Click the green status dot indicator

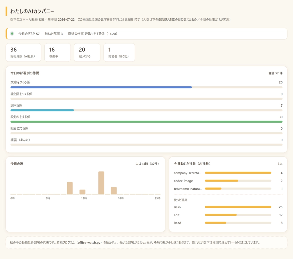12,34
